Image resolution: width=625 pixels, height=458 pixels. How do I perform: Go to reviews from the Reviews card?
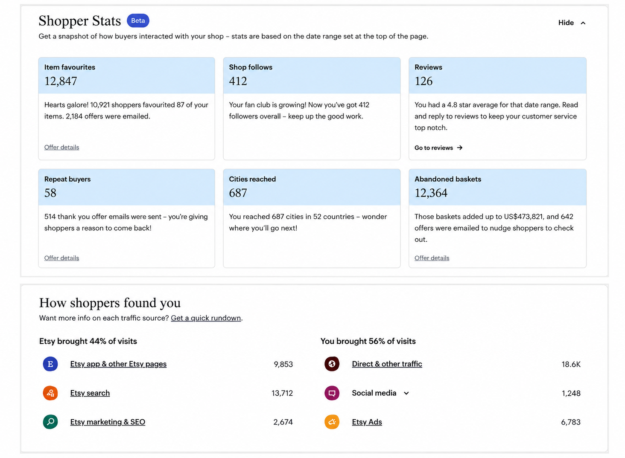[x=438, y=148]
